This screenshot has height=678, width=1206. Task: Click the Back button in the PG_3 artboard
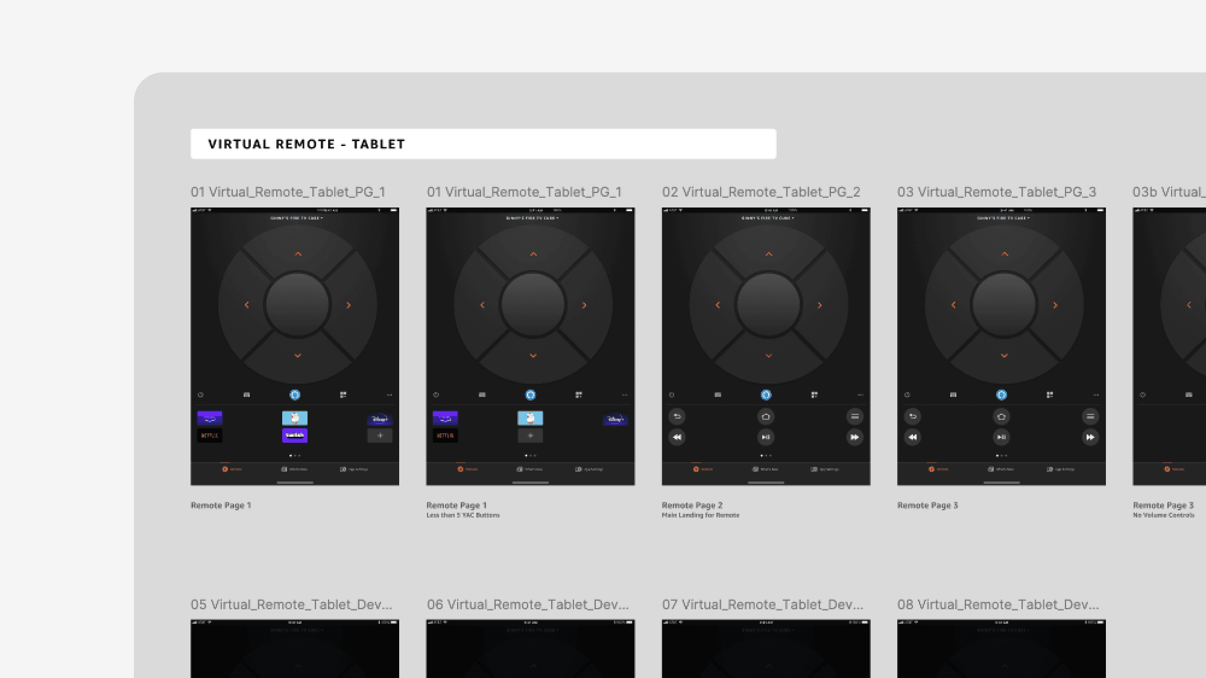913,416
